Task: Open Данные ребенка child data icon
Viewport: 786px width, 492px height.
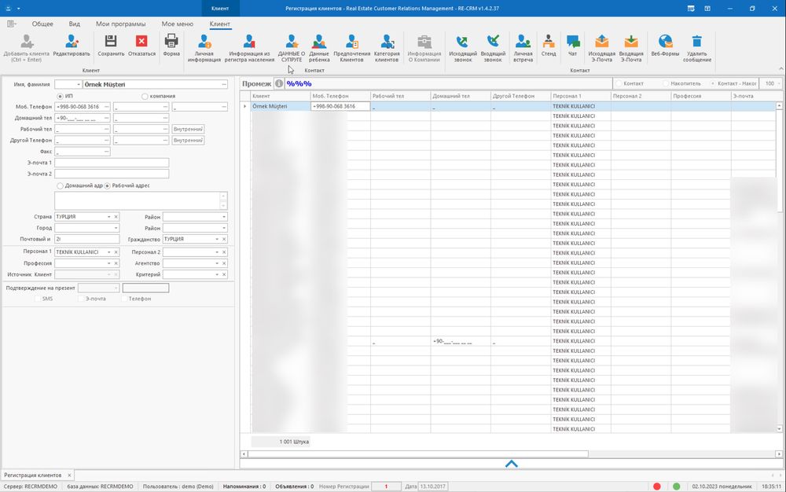Action: (319, 42)
